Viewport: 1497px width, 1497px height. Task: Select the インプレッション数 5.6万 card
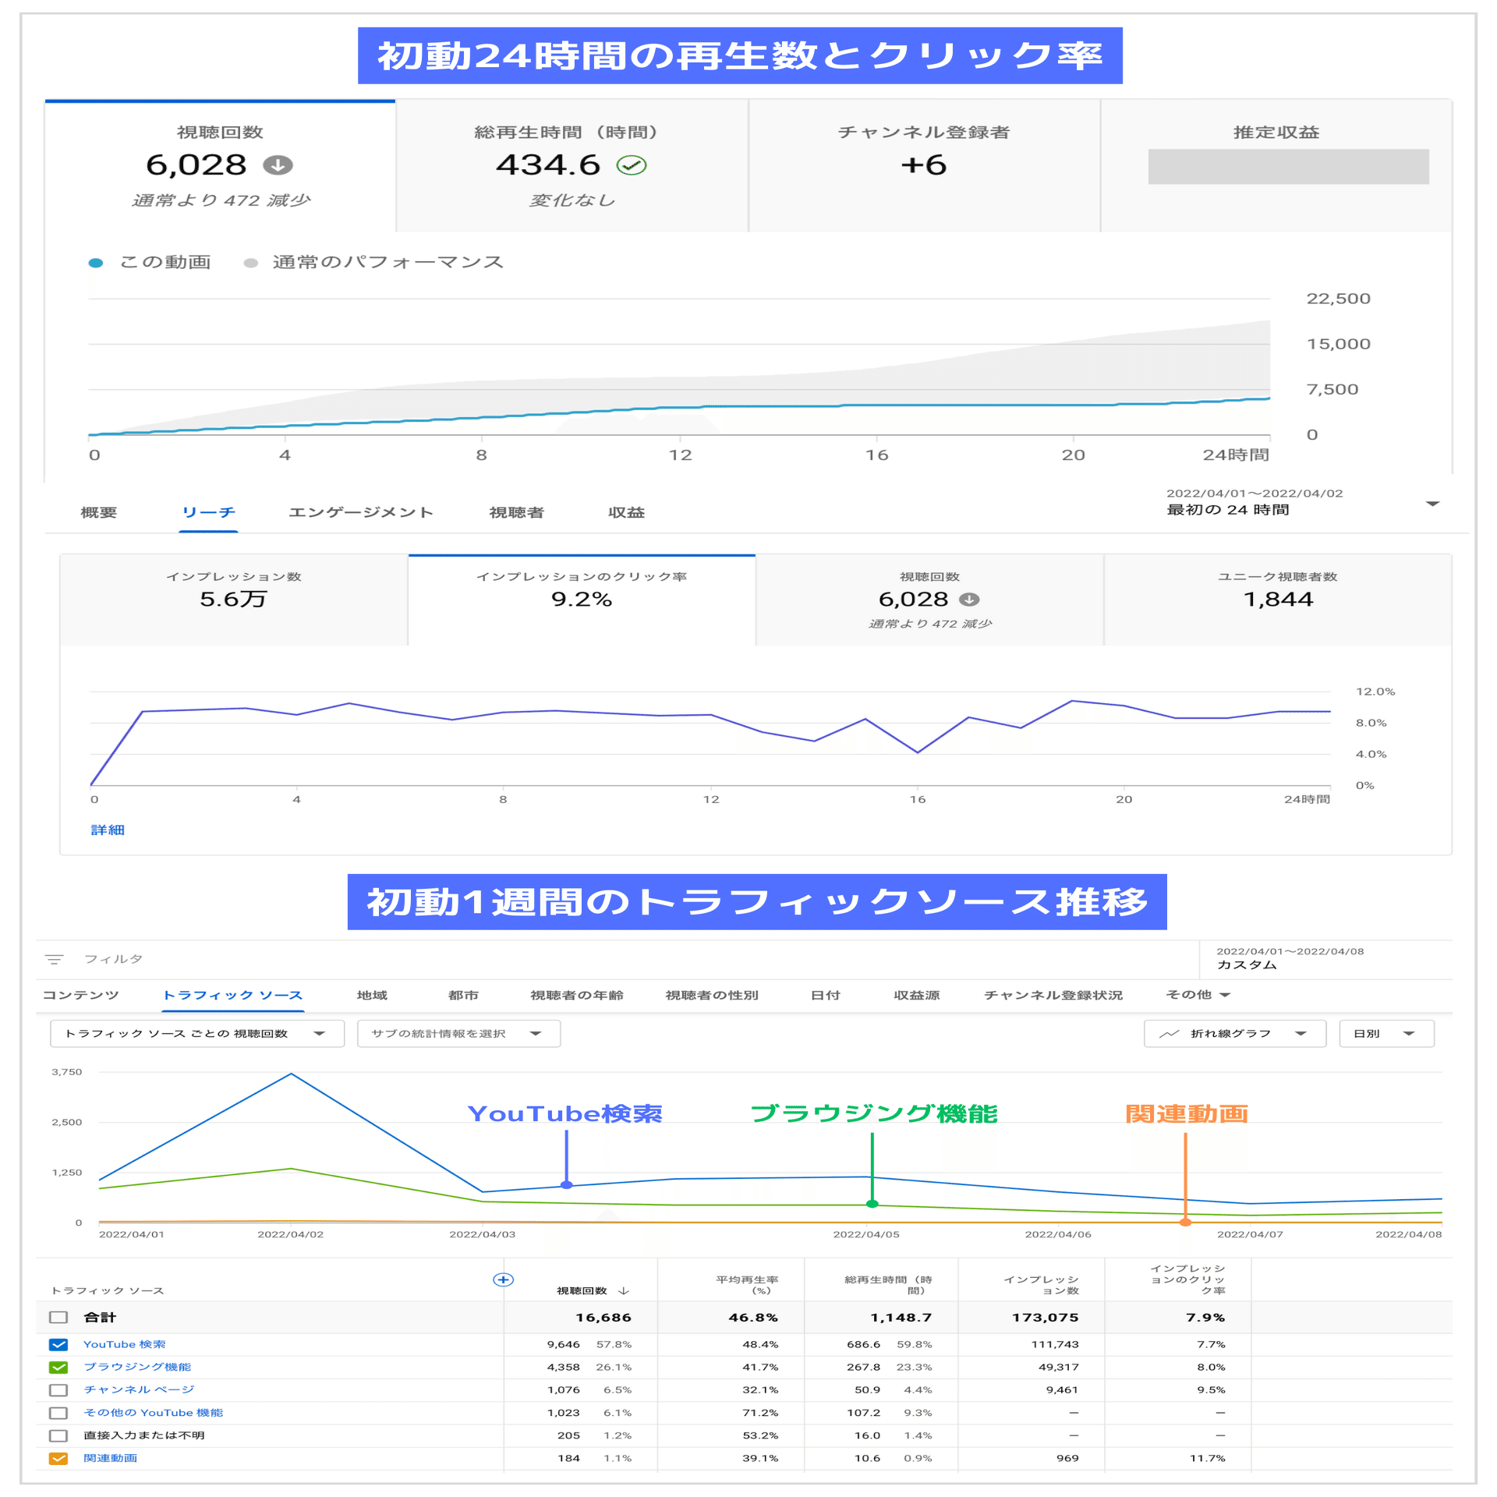pos(234,600)
